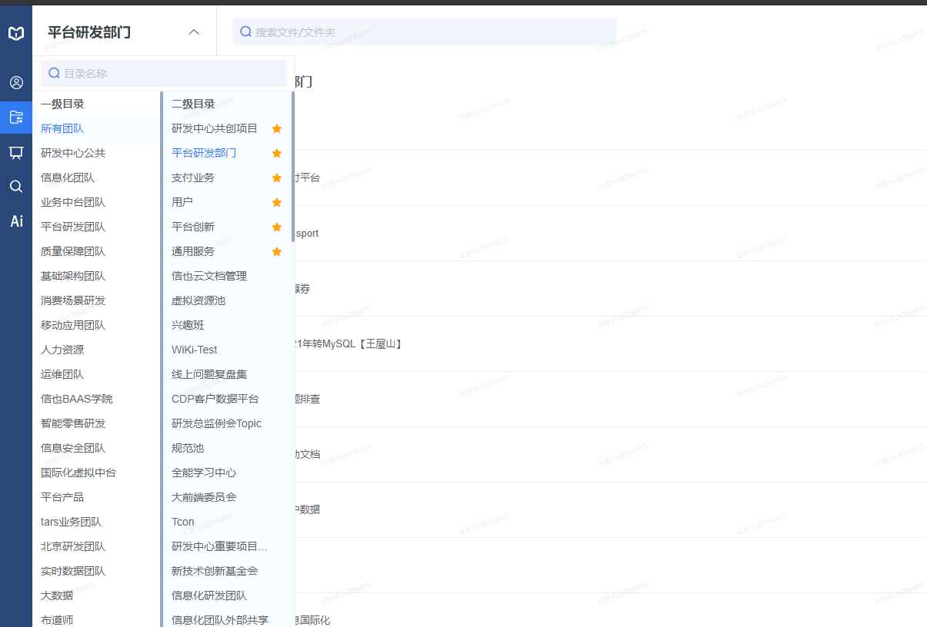Toggle star for 研发中心共创项目
Viewport: 927px width, 627px height.
pos(277,128)
